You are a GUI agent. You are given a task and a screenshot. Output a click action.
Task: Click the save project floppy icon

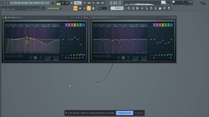click(x=160, y=8)
